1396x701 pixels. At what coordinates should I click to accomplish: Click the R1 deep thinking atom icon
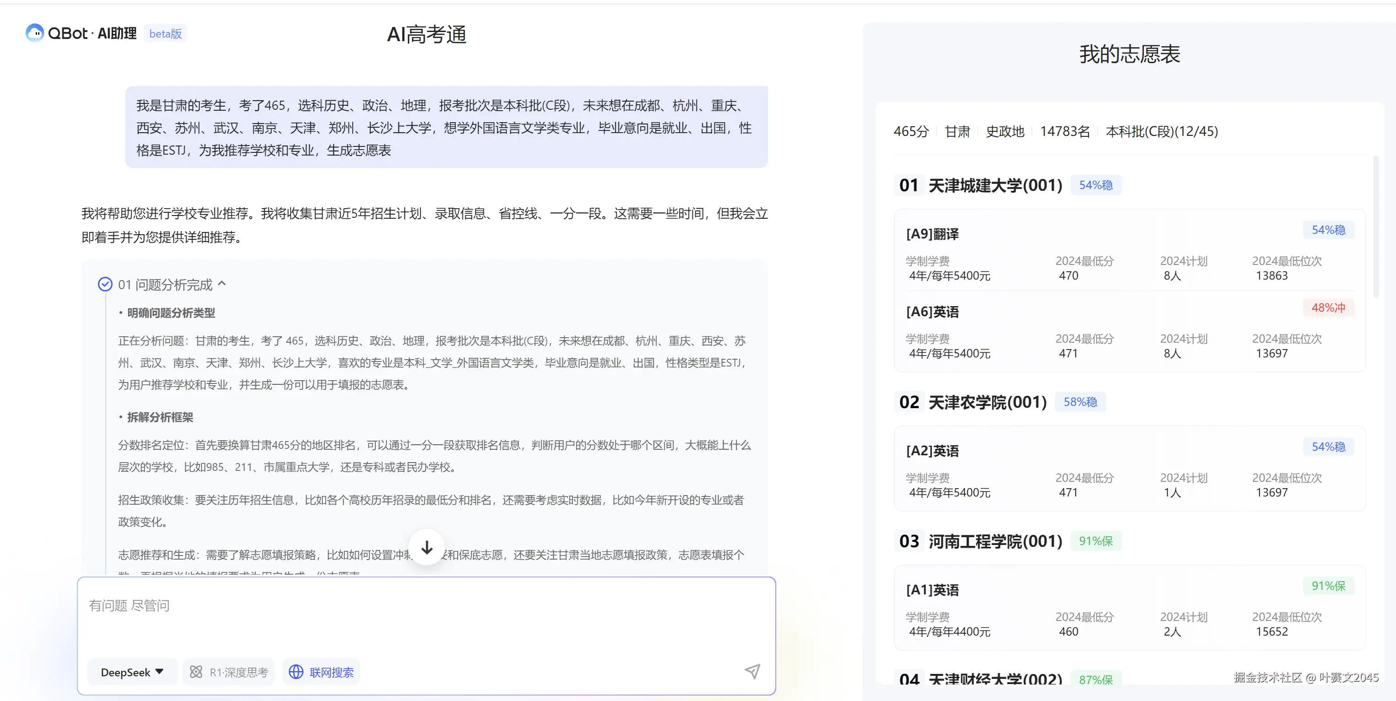pyautogui.click(x=196, y=672)
